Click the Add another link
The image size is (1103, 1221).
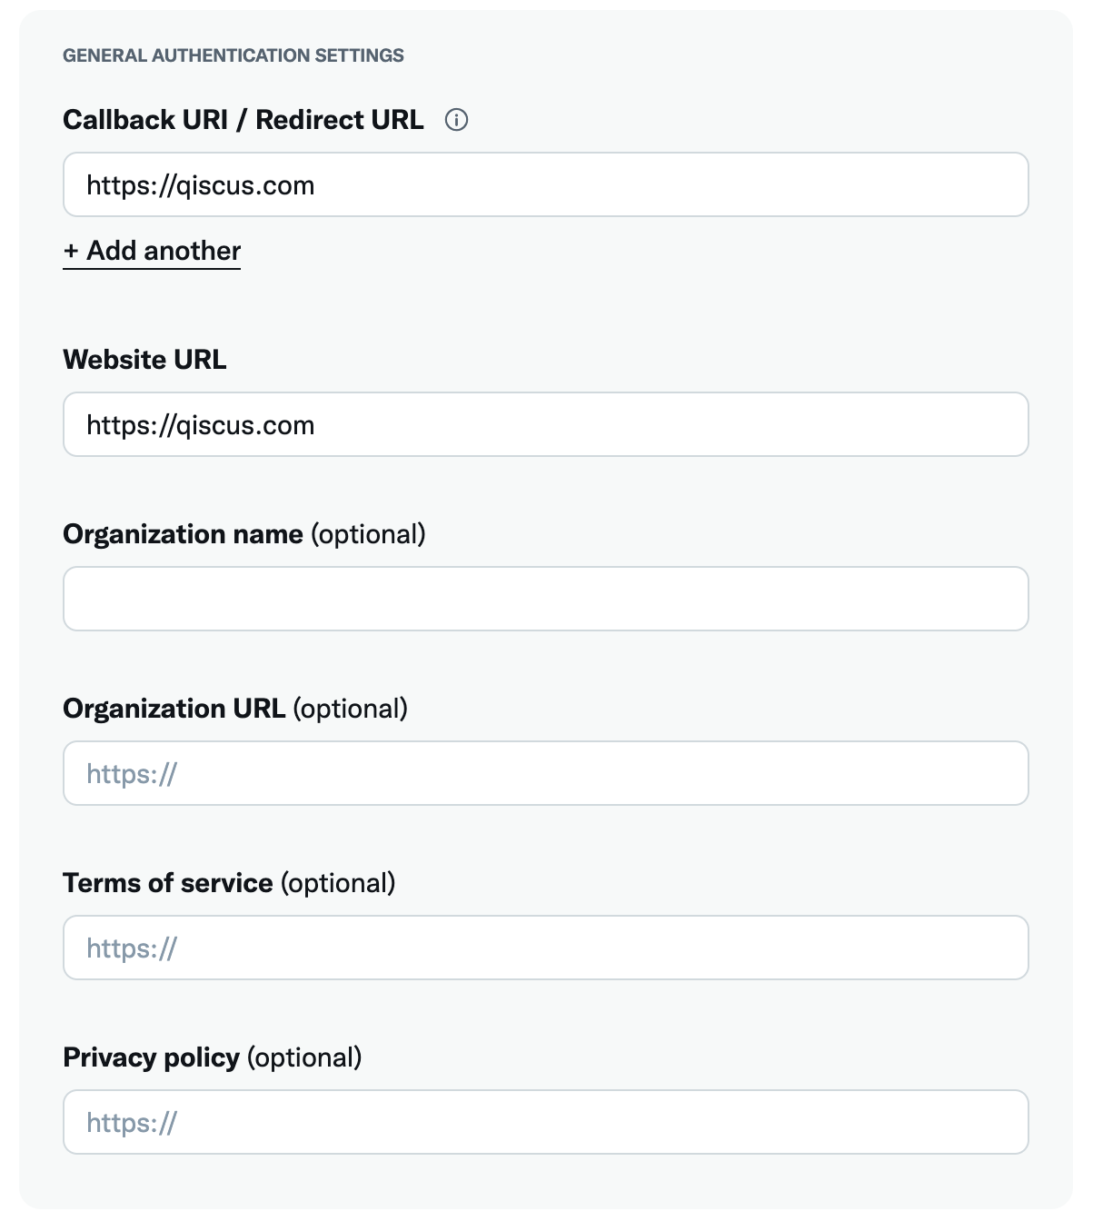164,252
